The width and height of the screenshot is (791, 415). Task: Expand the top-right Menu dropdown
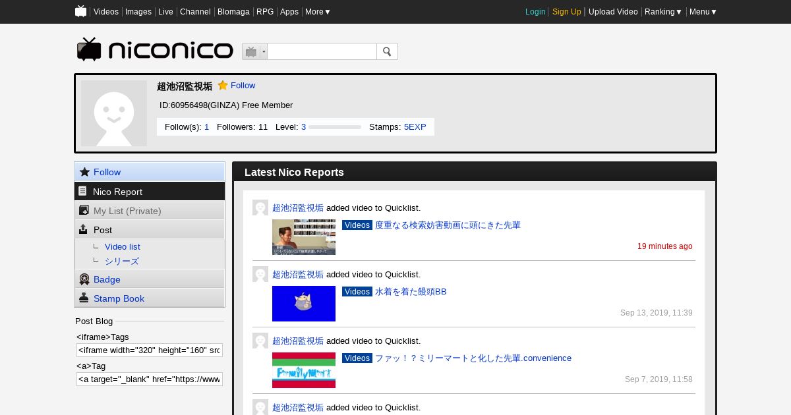pos(703,12)
